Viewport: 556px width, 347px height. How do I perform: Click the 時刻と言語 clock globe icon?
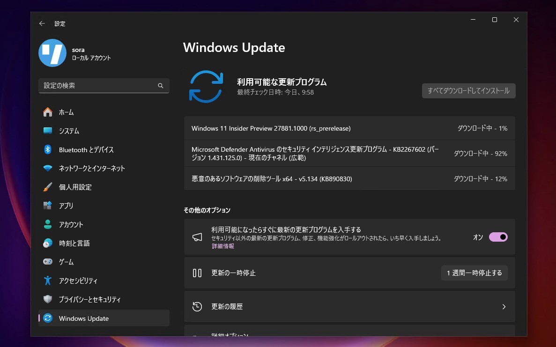click(48, 243)
